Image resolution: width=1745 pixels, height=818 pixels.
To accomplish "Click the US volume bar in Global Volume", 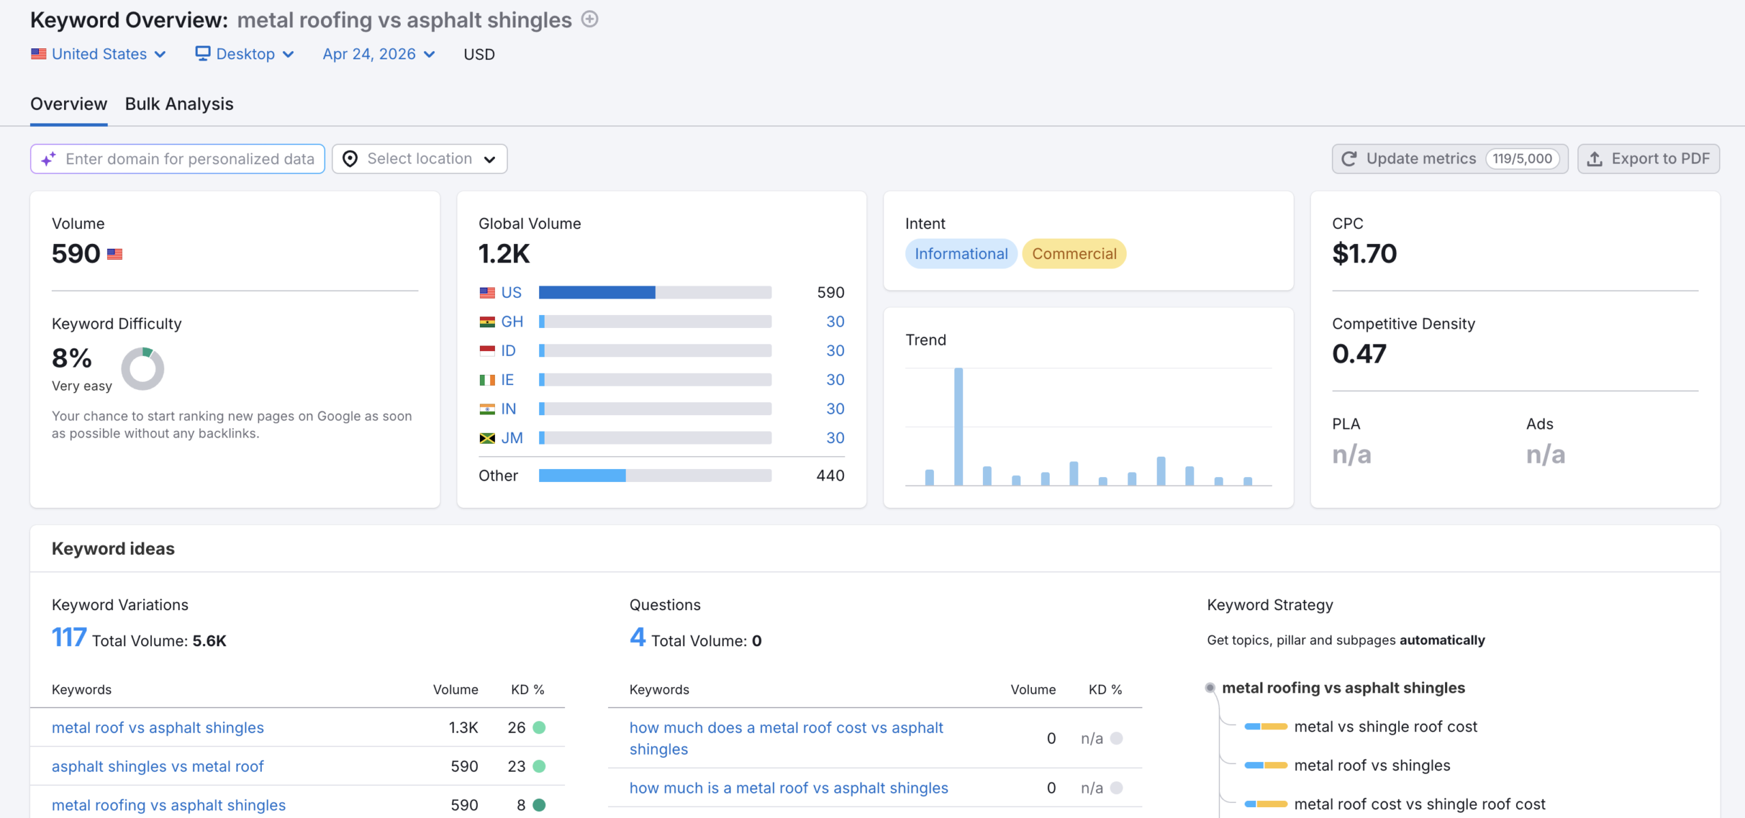I will click(596, 292).
